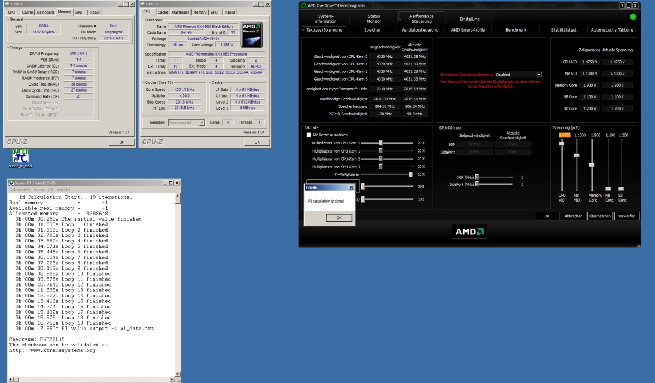
Task: Select CPU tab in left CPU-Z window
Action: click(11, 12)
